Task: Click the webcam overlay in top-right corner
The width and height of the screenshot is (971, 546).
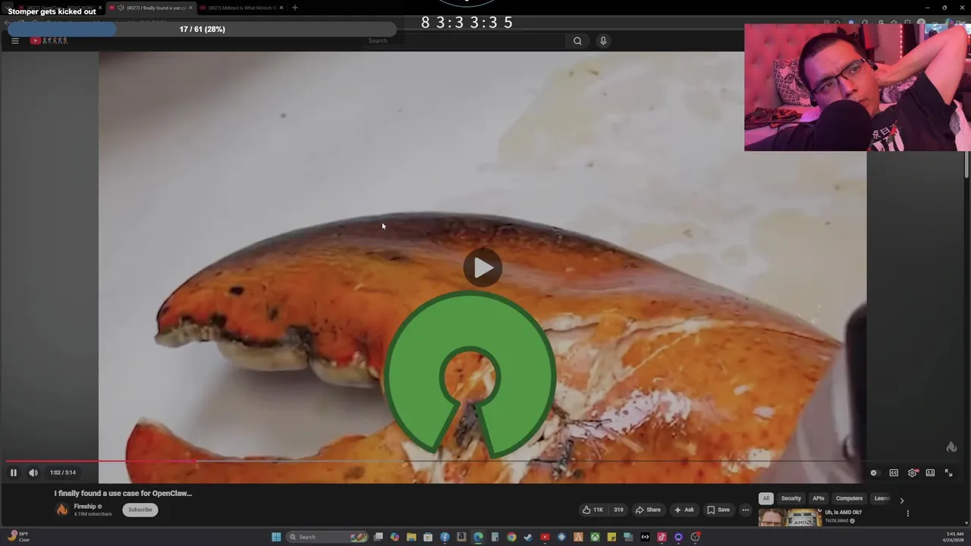Action: [857, 87]
